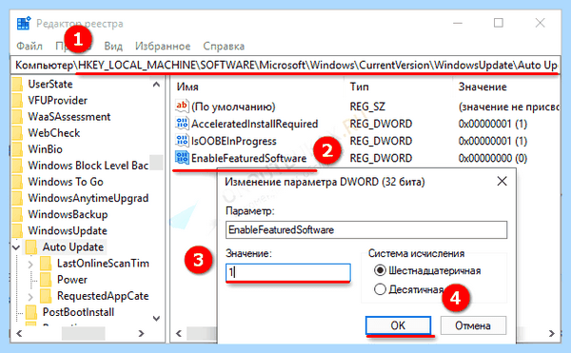The image size is (571, 353).
Task: Click the UserState folder icon
Action: 17,84
